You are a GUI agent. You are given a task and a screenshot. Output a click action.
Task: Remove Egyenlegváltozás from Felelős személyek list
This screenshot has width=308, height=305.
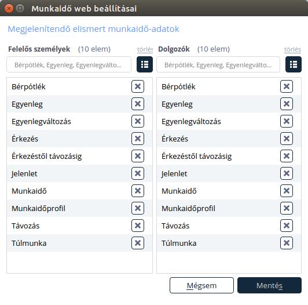click(x=138, y=121)
